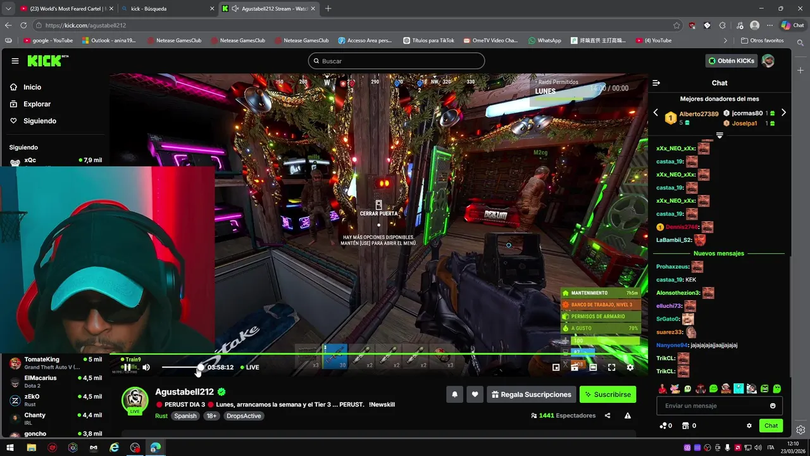810x456 pixels.
Task: Select the 18+ tag
Action: pyautogui.click(x=212, y=416)
